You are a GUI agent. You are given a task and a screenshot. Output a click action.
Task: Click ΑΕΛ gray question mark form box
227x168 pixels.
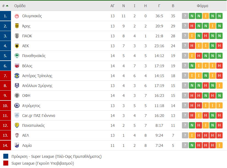[x=185, y=135]
